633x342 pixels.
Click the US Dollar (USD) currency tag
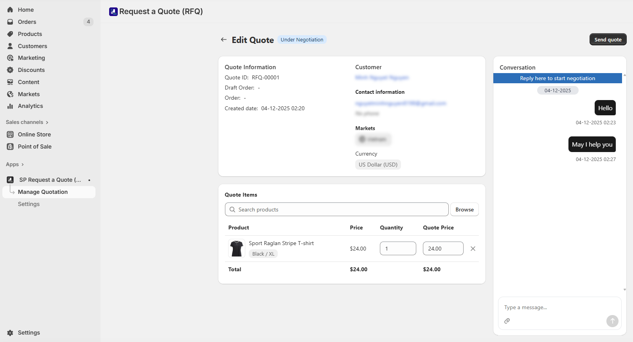(x=378, y=165)
